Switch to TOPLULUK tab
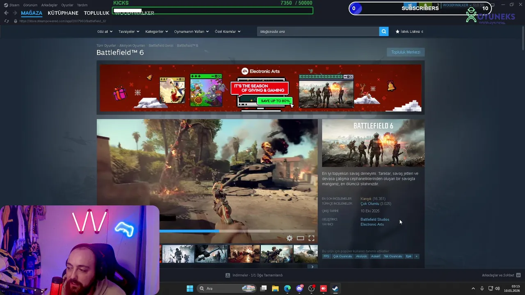Image resolution: width=525 pixels, height=295 pixels. (96, 13)
